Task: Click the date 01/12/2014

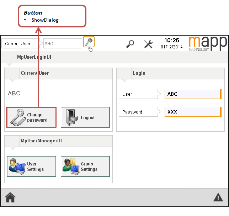Action: tap(172, 47)
